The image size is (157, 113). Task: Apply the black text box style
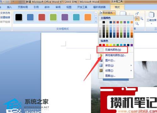(x=19, y=17)
